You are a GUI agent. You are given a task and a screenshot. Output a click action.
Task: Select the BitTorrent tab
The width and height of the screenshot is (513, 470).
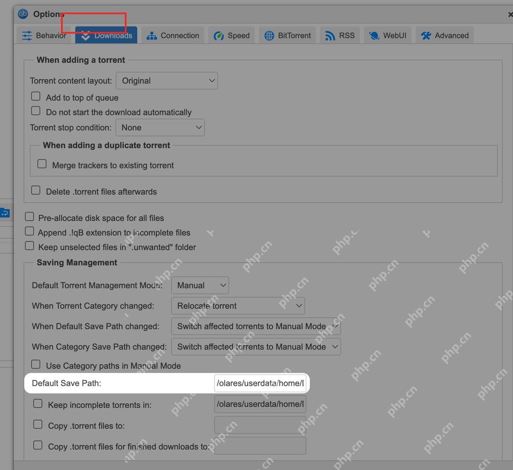287,35
